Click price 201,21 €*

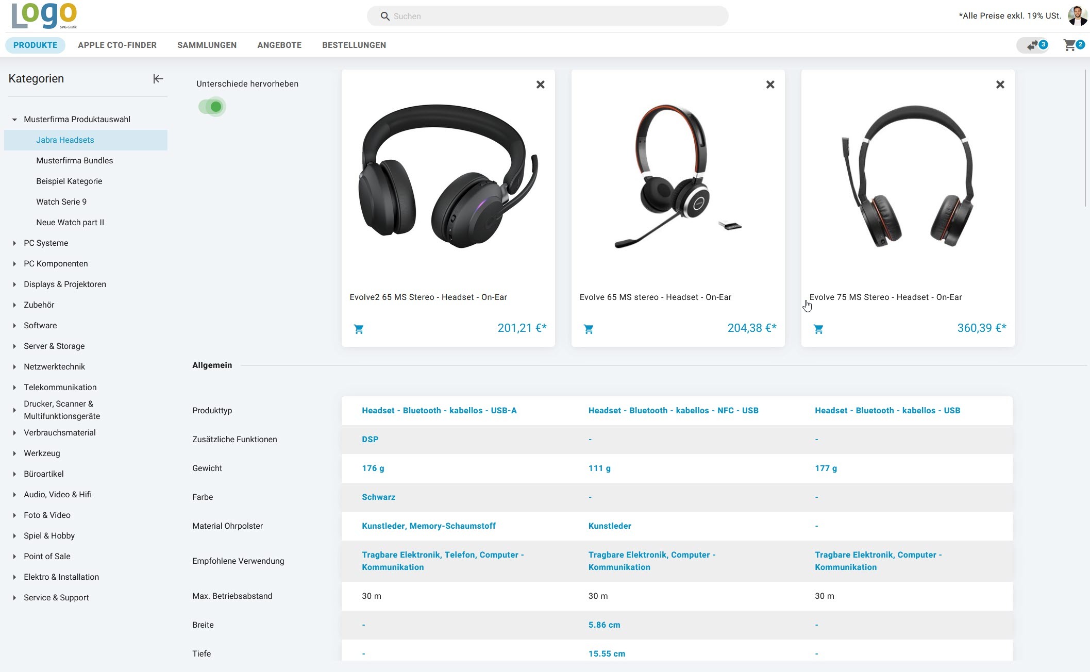522,328
